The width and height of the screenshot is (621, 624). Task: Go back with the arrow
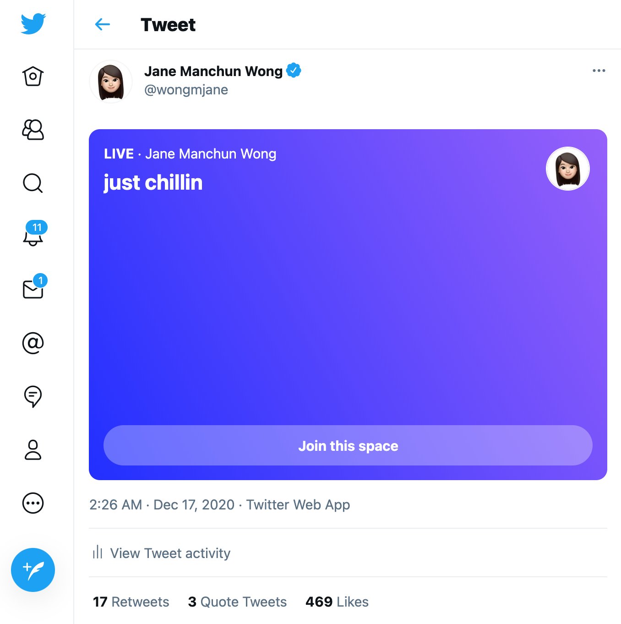tap(103, 25)
